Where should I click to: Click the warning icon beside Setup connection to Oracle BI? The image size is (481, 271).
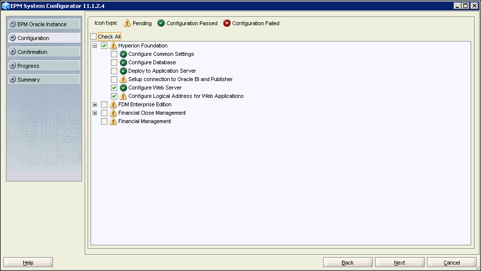(x=123, y=79)
